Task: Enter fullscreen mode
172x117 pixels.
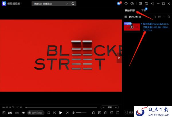Action: tap(118, 113)
